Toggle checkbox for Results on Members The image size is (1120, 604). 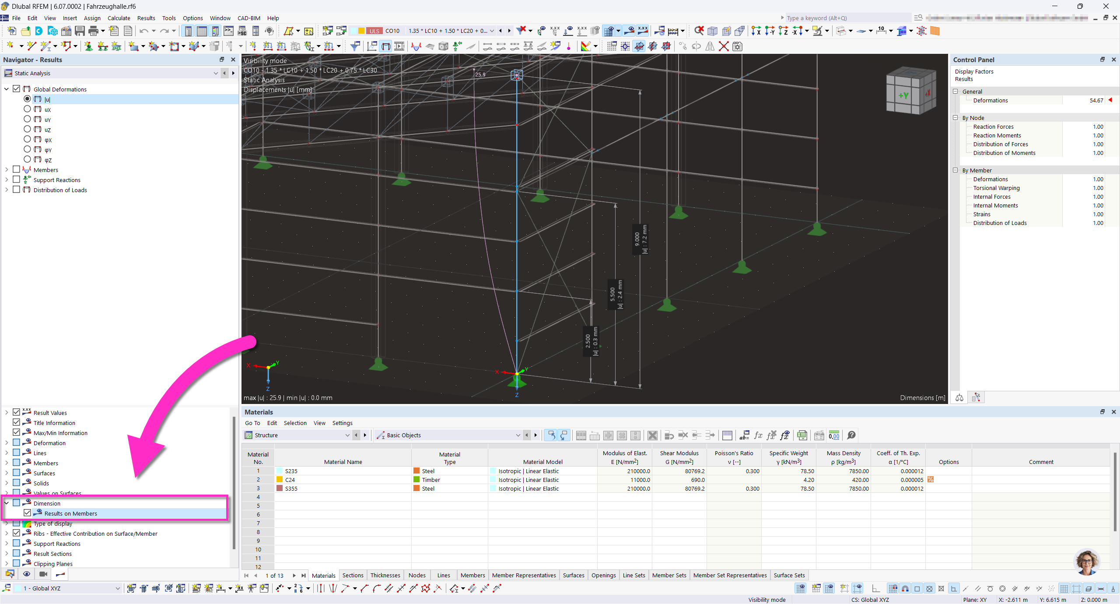[x=28, y=513]
